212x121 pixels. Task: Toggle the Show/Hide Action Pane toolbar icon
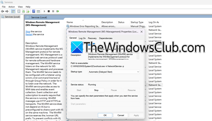[38, 11]
